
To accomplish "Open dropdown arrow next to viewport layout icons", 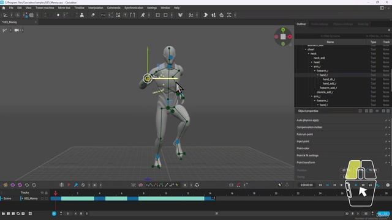I will pos(171,15).
